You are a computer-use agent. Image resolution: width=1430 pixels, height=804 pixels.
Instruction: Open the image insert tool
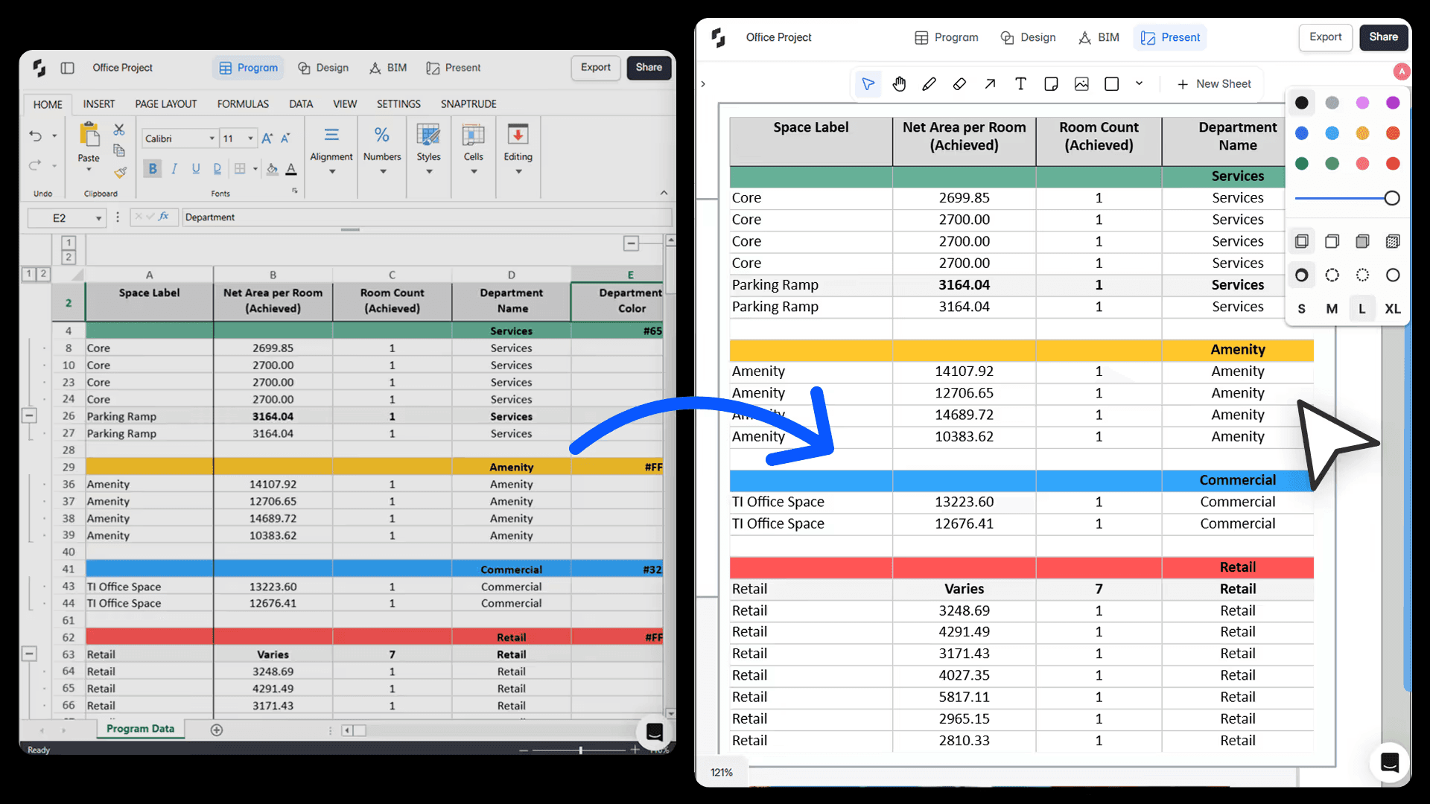point(1082,83)
